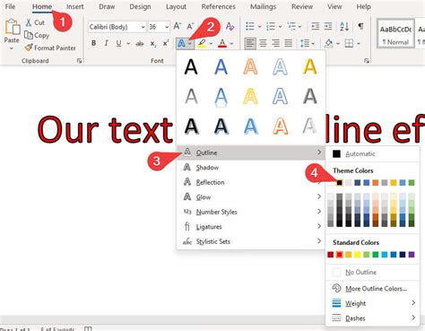Expand the Reflection submenu
The width and height of the screenshot is (425, 331).
[250, 182]
